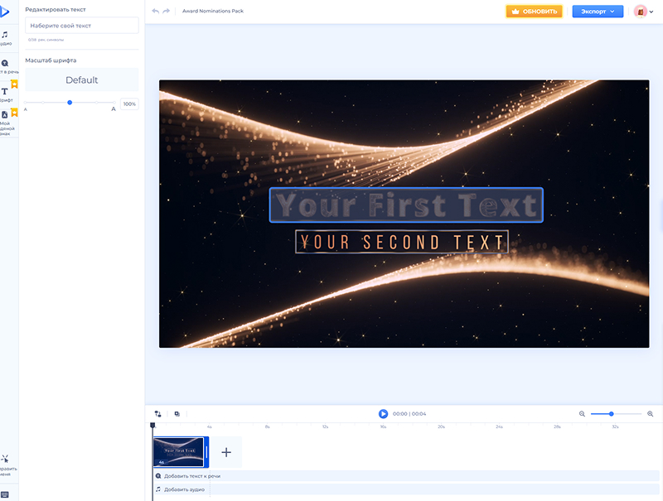Open the Font (Шрифт) sidebar tool
663x501 pixels.
point(5,94)
